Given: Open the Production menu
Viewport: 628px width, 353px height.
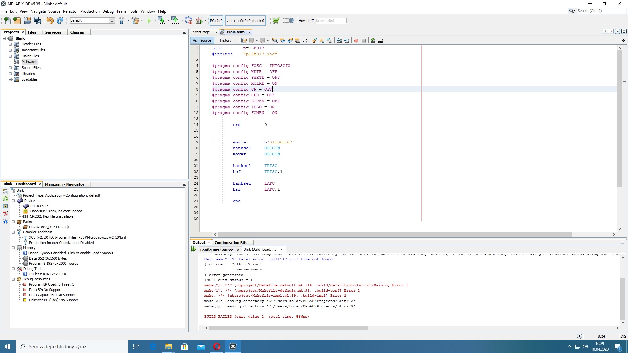Looking at the screenshot, I should click(90, 11).
